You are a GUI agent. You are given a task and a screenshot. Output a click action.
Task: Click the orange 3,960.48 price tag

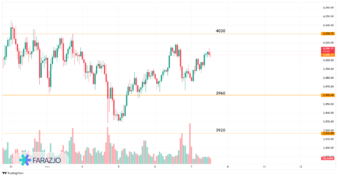click(328, 95)
